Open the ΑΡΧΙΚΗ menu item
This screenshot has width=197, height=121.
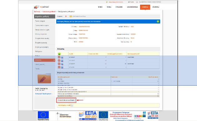[100, 7]
